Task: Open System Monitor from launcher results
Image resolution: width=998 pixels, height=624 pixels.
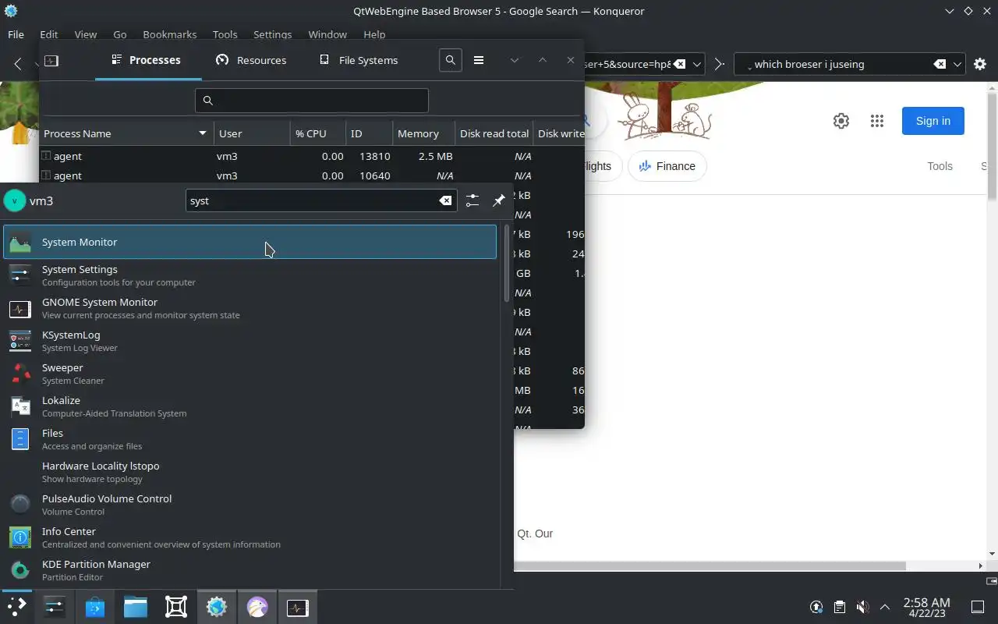Action: [249, 242]
